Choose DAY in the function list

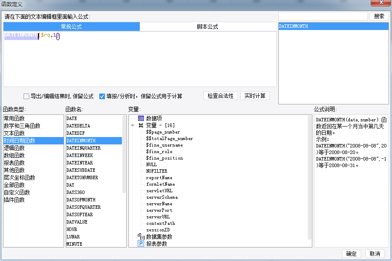(94, 185)
